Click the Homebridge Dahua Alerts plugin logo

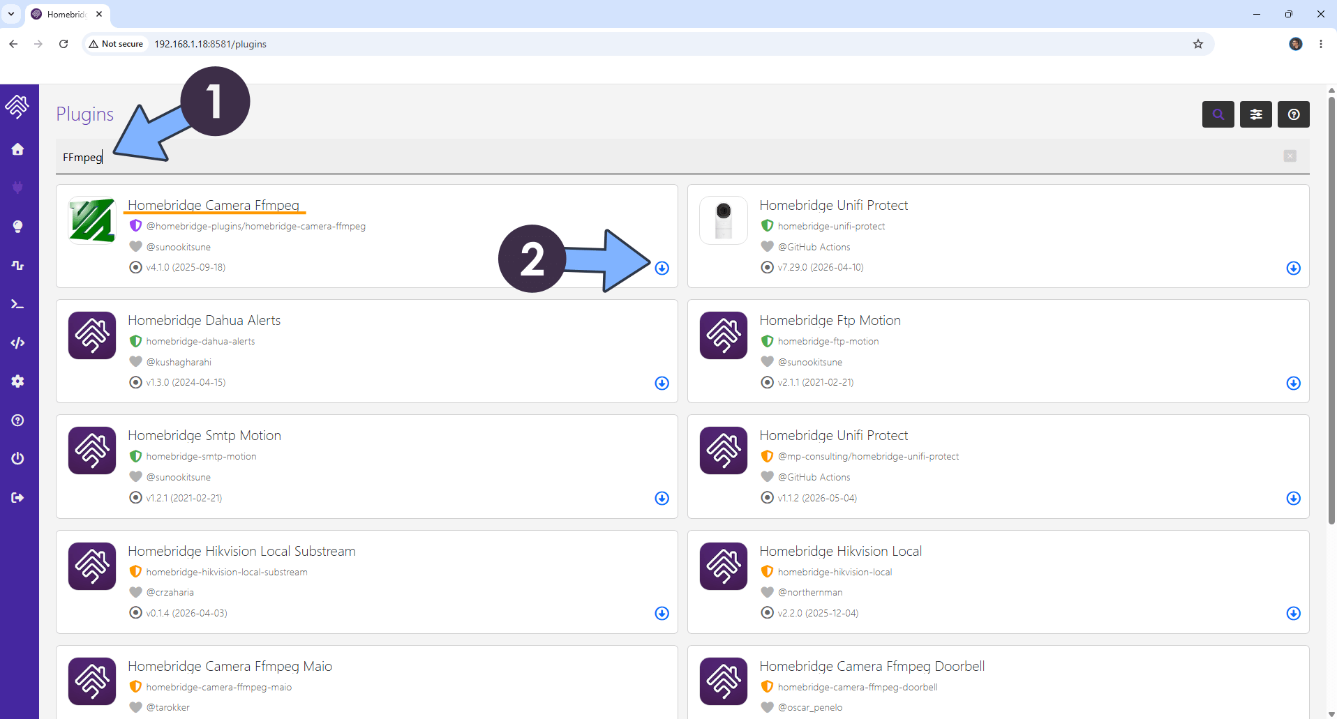pyautogui.click(x=92, y=335)
